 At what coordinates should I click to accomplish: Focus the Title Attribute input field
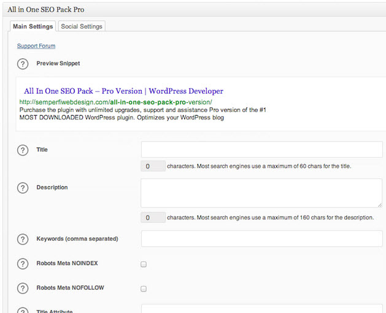[x=261, y=309]
